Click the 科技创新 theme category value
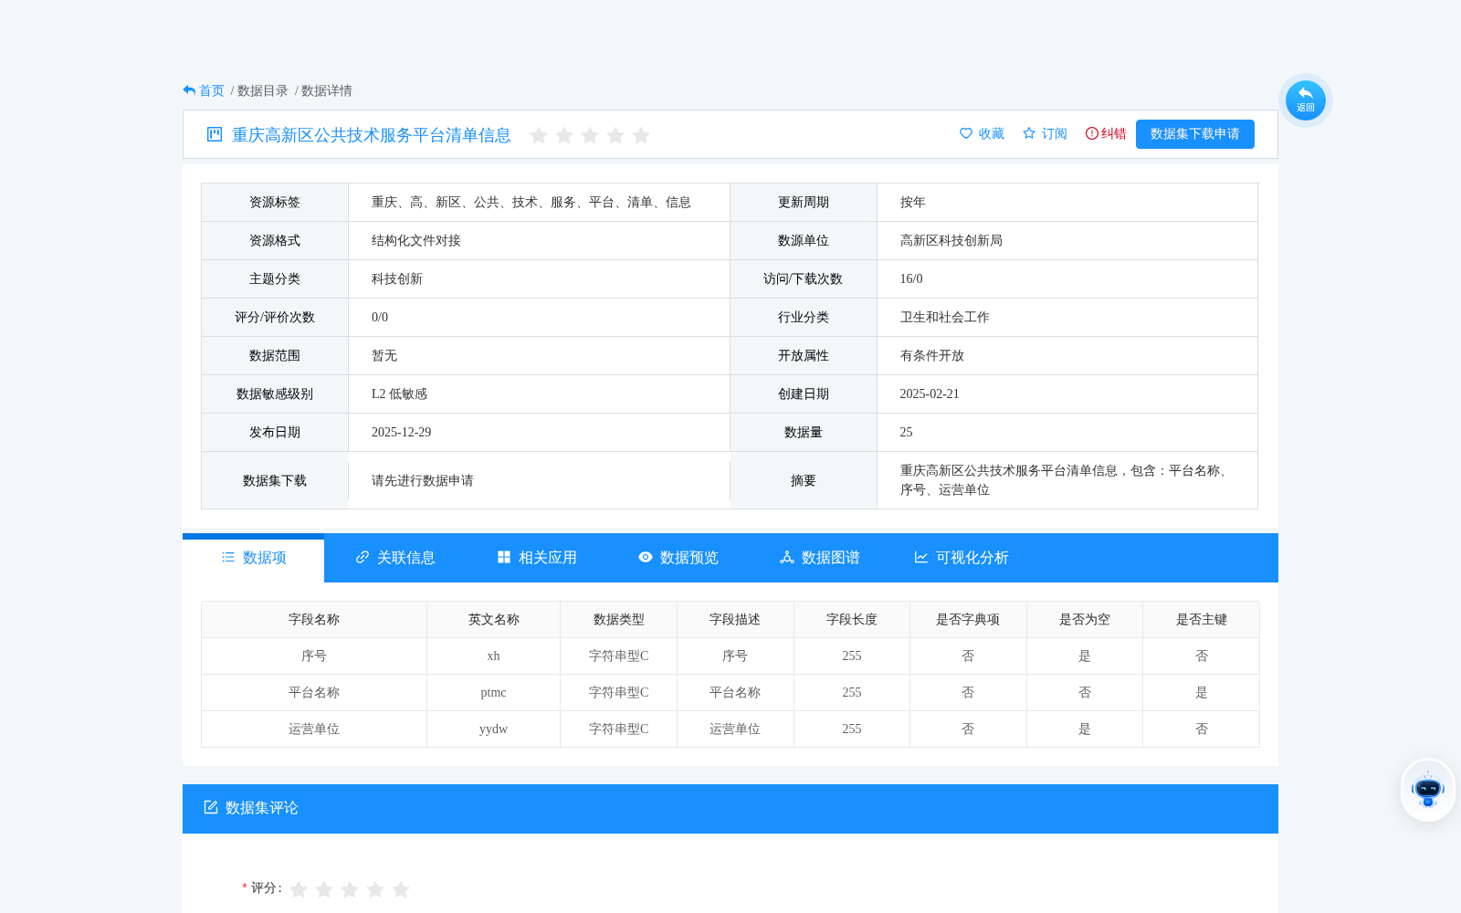 (397, 279)
